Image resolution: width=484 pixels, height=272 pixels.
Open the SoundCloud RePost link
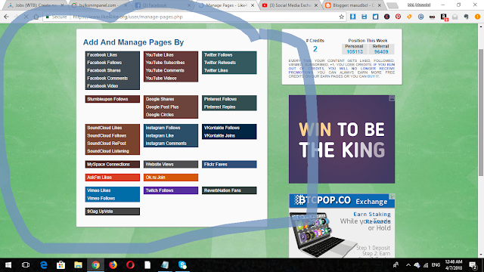(x=107, y=144)
